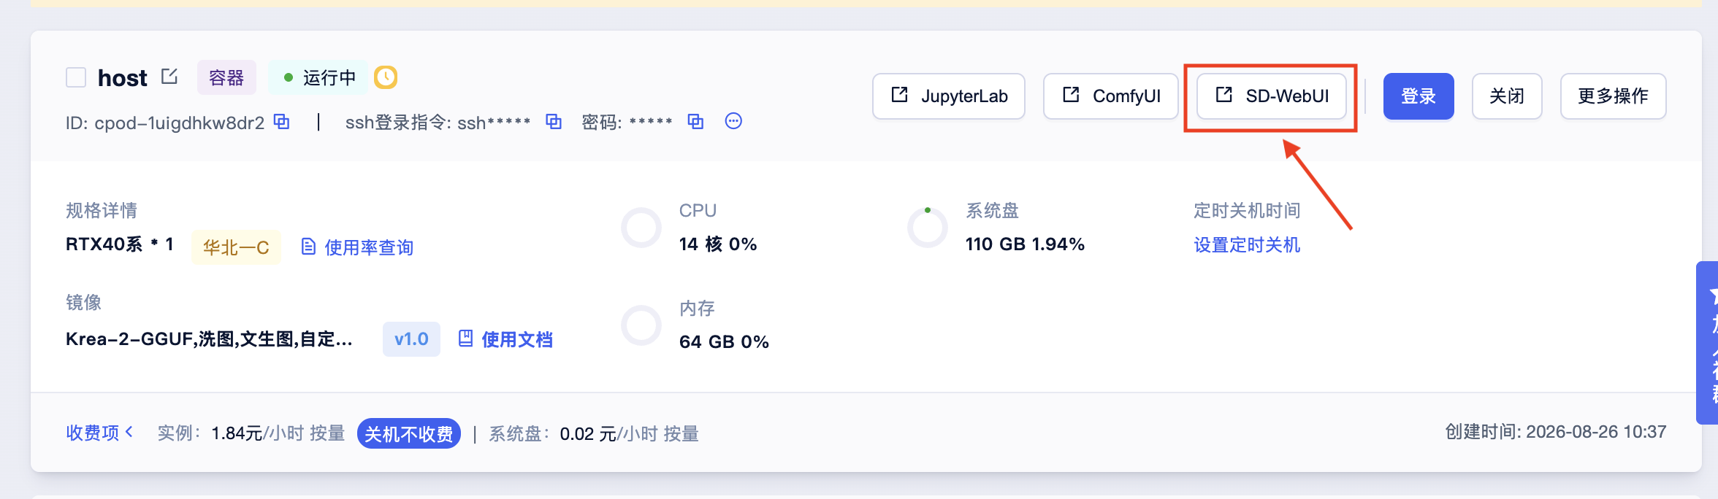Click the yellow clock timer icon
This screenshot has width=1718, height=499.
[386, 77]
